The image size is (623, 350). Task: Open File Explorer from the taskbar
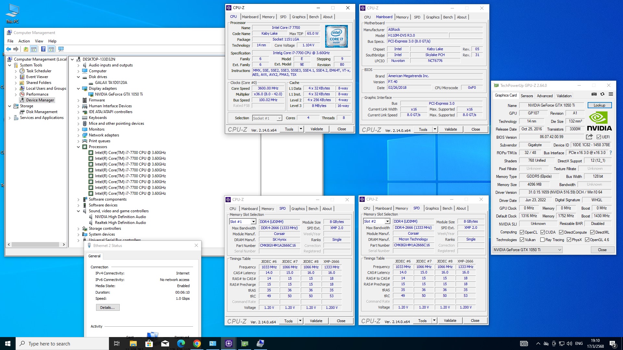133,344
